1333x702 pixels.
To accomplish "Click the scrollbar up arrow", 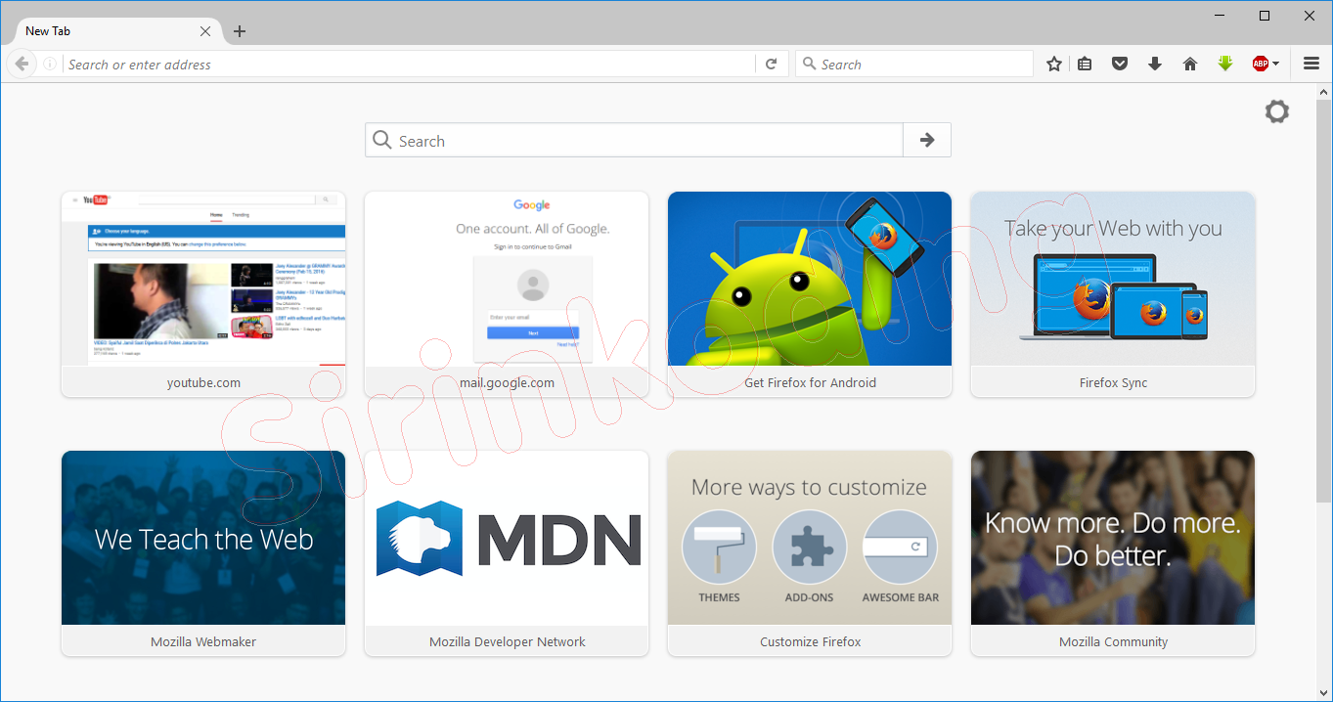I will click(1323, 92).
